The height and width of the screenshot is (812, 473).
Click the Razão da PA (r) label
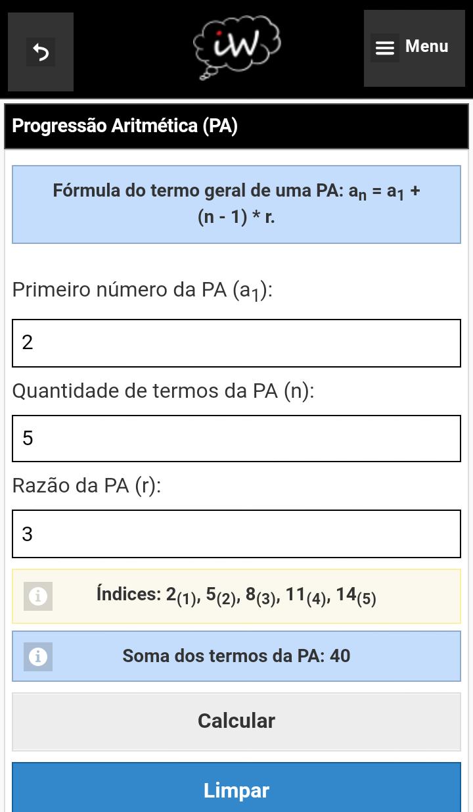pyautogui.click(x=87, y=486)
